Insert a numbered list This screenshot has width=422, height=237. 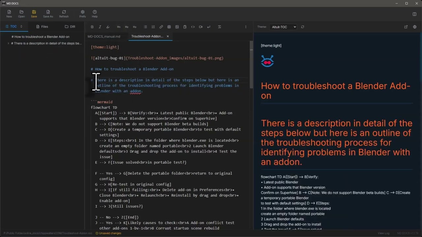153,27
